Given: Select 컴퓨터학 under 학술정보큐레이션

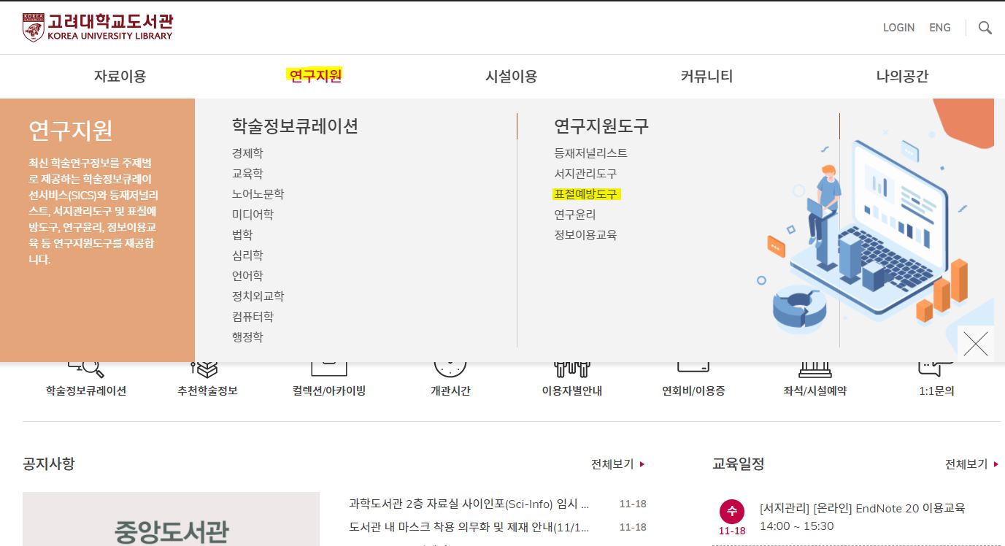Looking at the screenshot, I should click(253, 317).
